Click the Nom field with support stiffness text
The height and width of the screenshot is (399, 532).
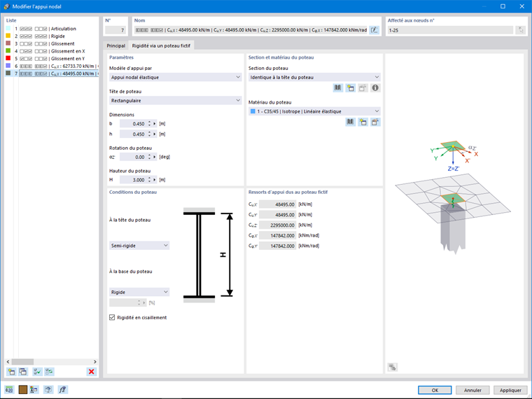click(x=251, y=30)
